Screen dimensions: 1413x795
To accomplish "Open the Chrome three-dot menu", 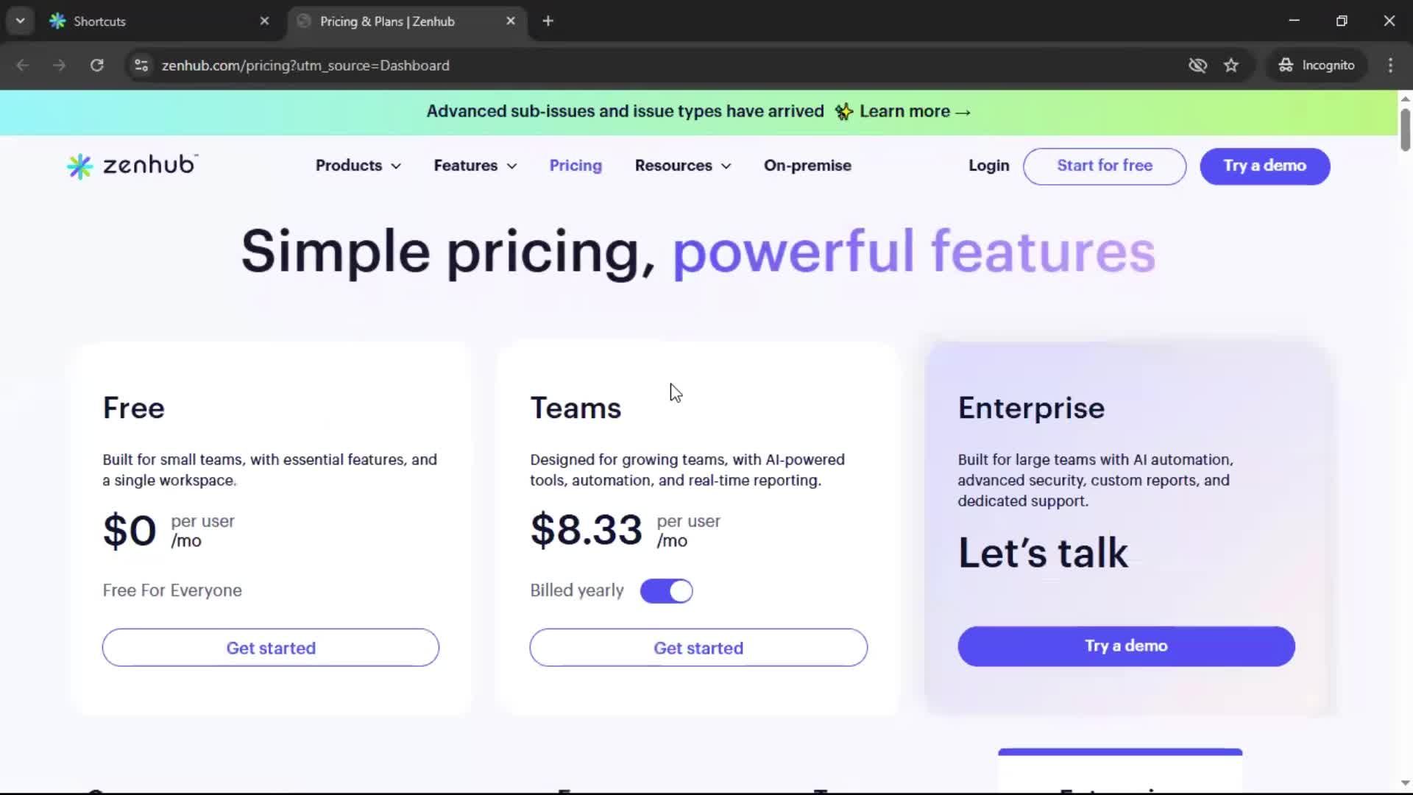I will click(1390, 66).
